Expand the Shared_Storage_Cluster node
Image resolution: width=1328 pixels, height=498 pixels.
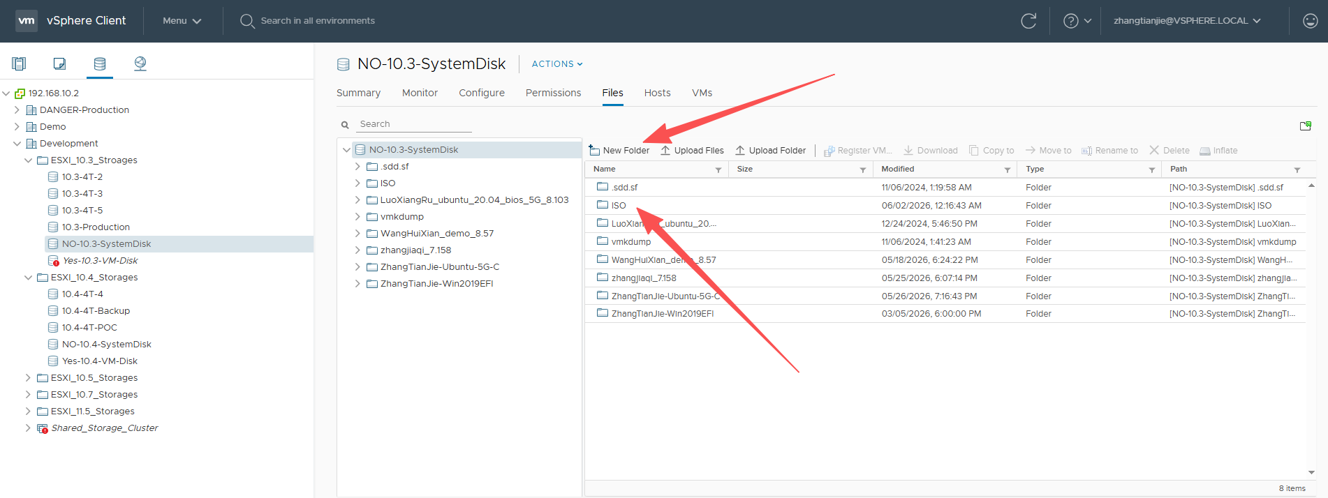(x=28, y=428)
